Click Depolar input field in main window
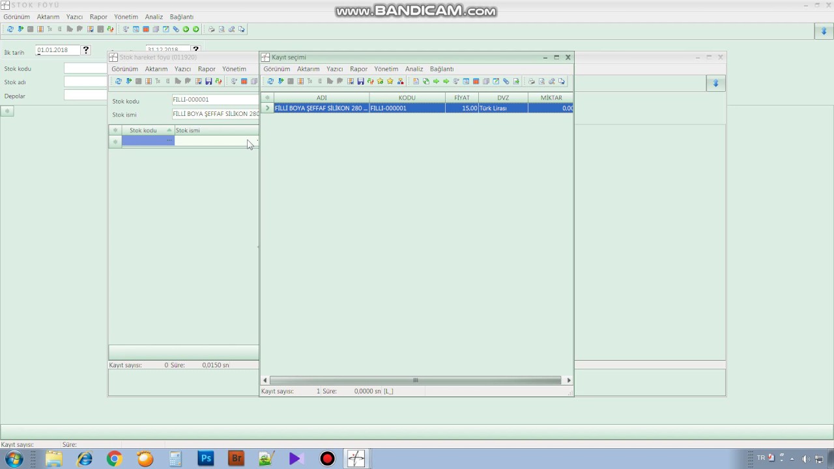Viewport: 834px width, 469px height. 85,95
